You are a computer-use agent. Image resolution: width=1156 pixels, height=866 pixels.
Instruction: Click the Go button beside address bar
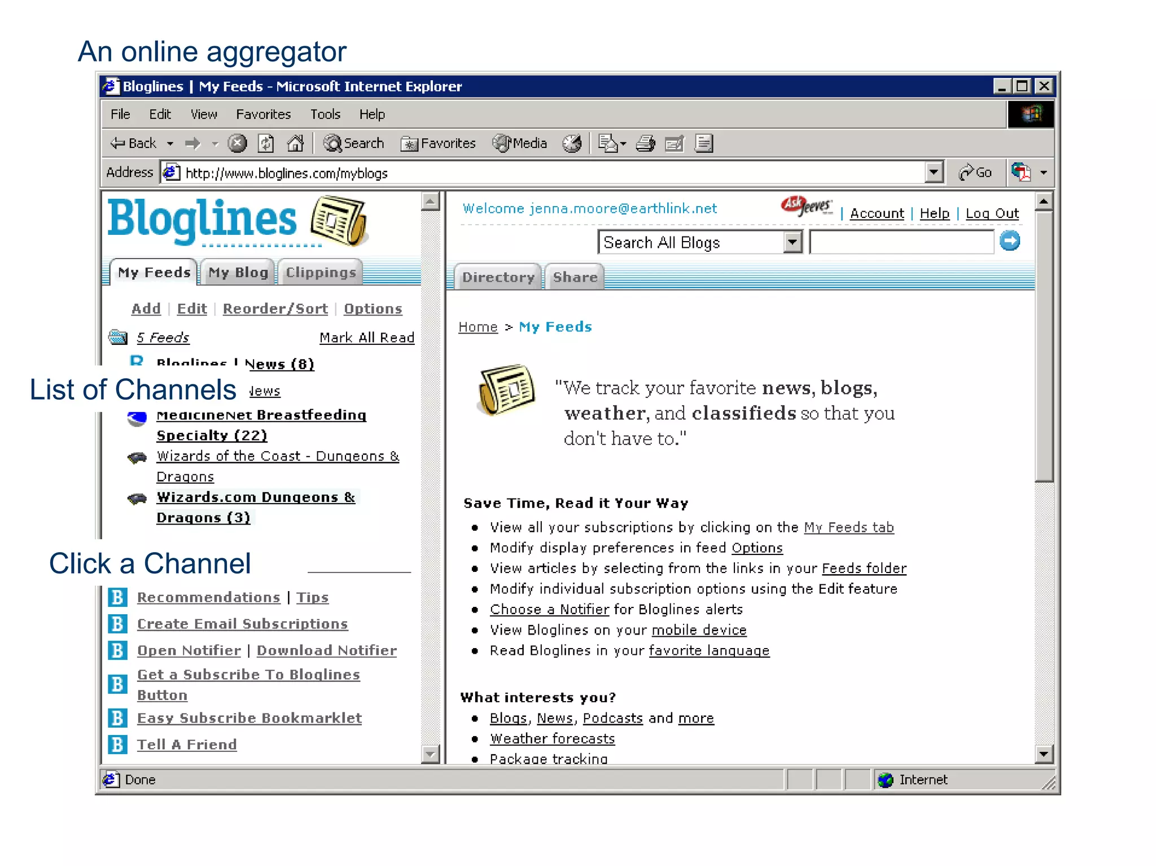click(975, 172)
